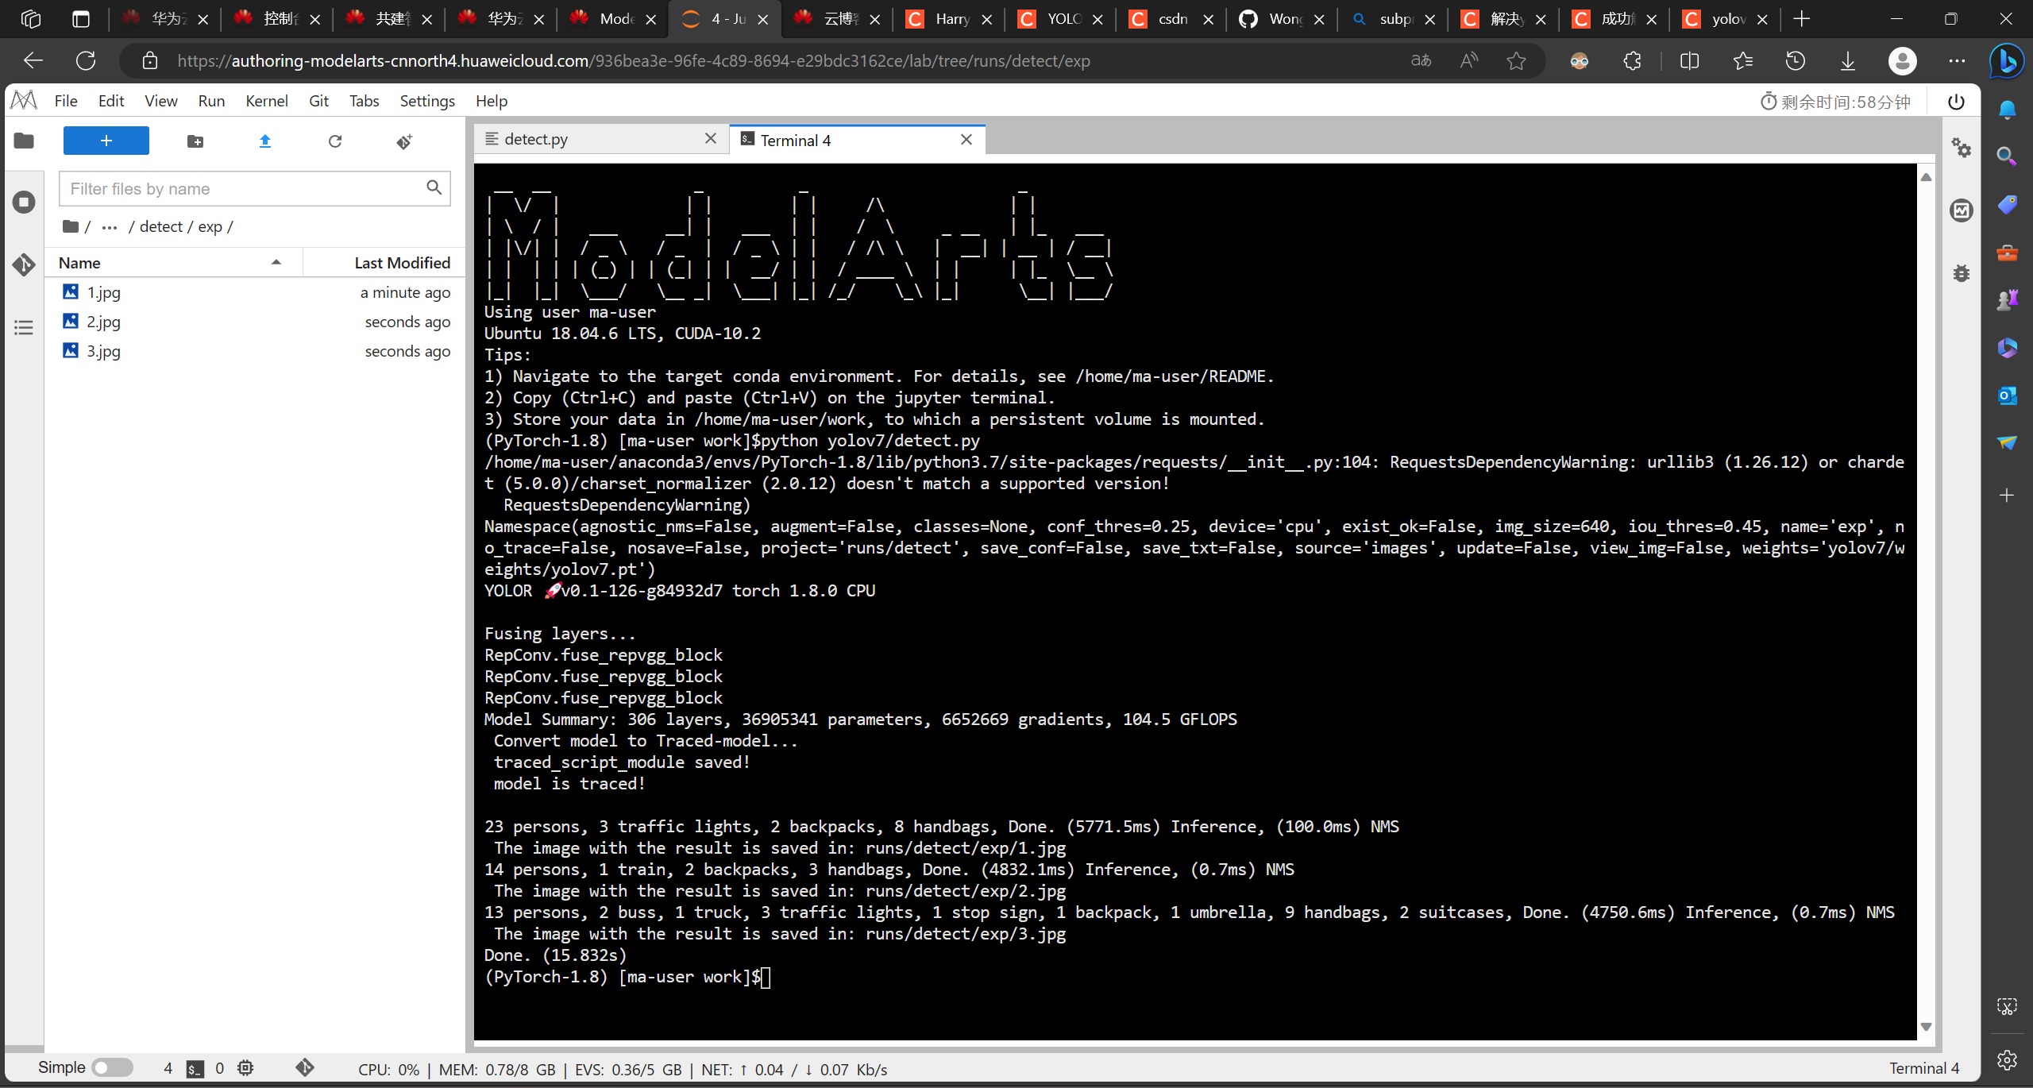Open the Git sidebar panel
The image size is (2033, 1088).
24,264
